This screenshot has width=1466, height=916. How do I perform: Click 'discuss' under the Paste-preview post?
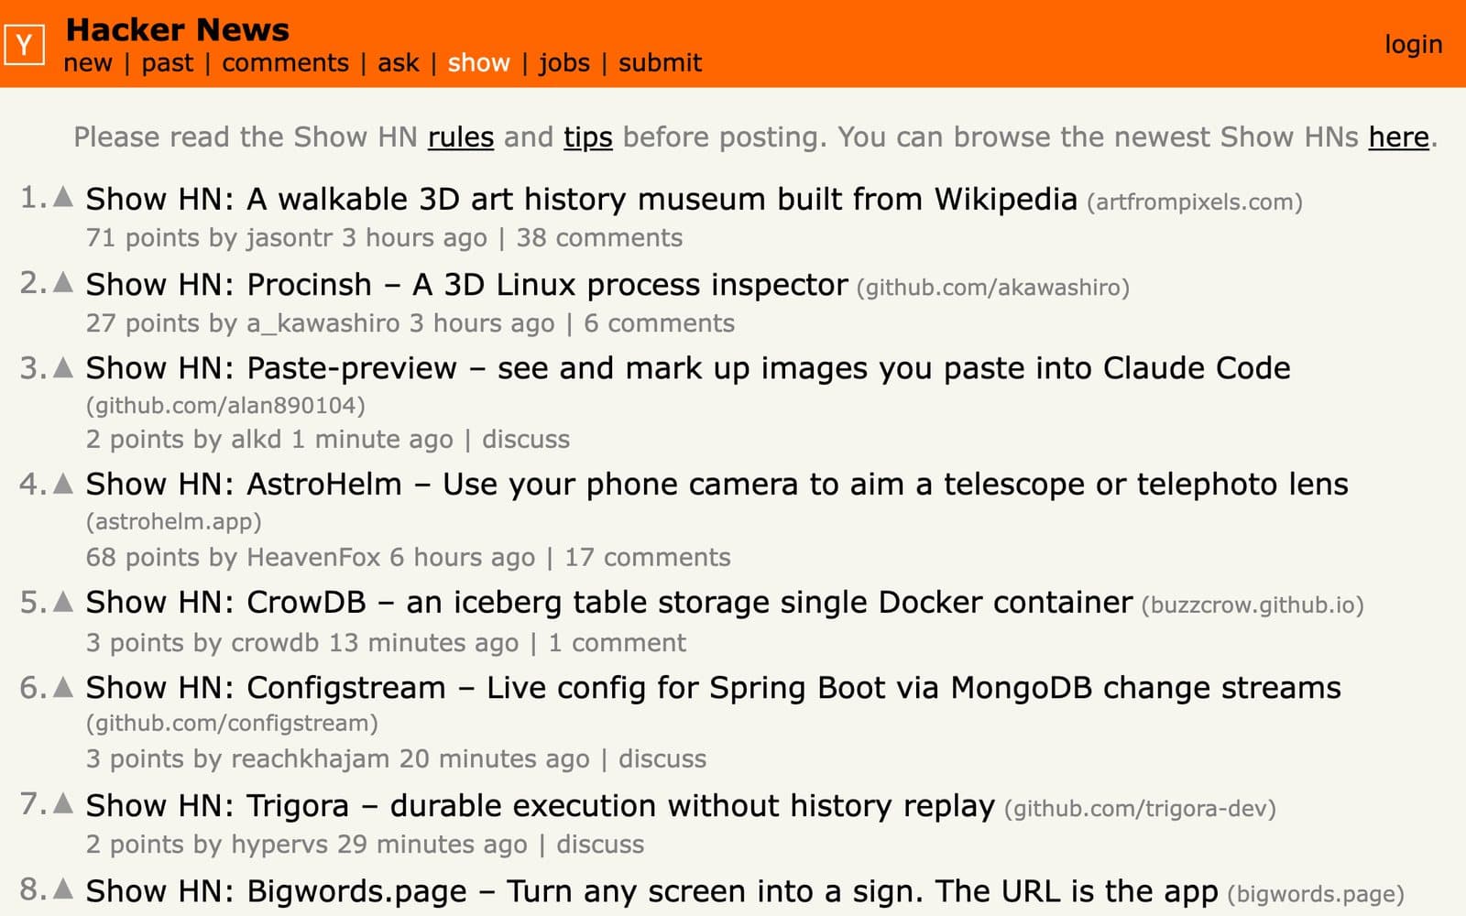click(x=526, y=440)
